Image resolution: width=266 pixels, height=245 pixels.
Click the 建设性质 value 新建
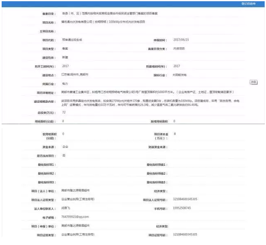coord(65,57)
